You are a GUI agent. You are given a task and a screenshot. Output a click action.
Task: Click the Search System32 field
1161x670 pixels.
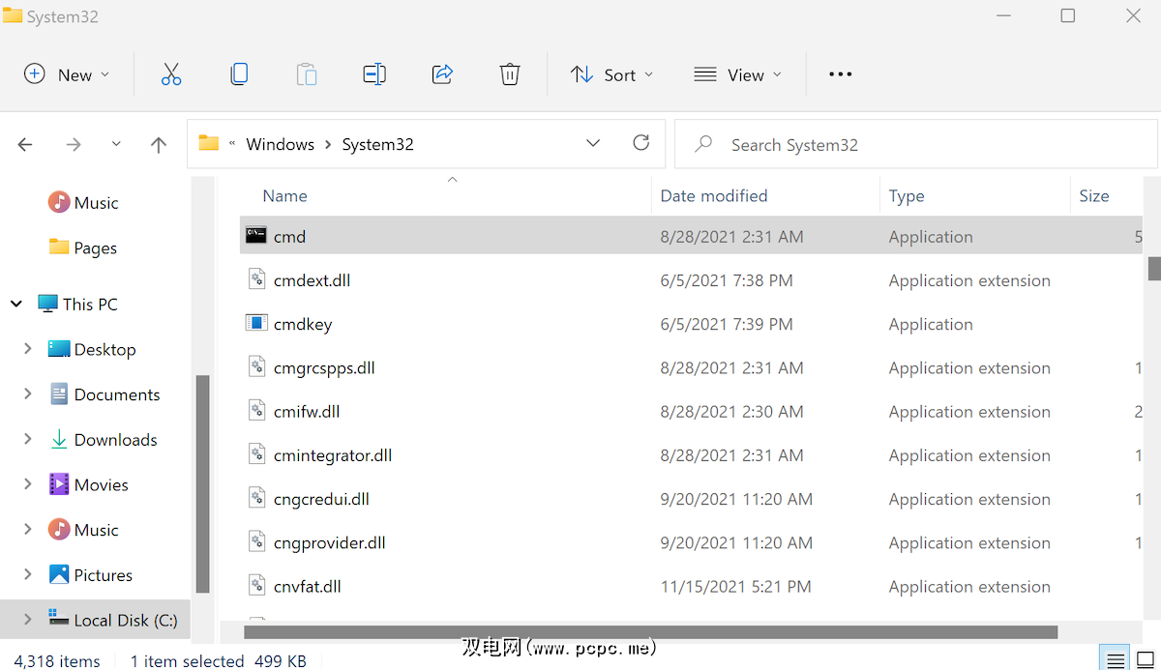tap(915, 144)
